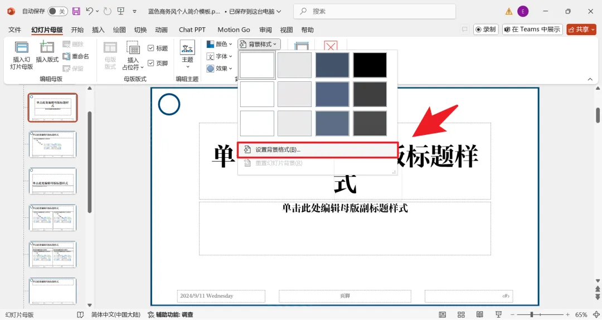Click zoom in plus button

click(x=567, y=314)
